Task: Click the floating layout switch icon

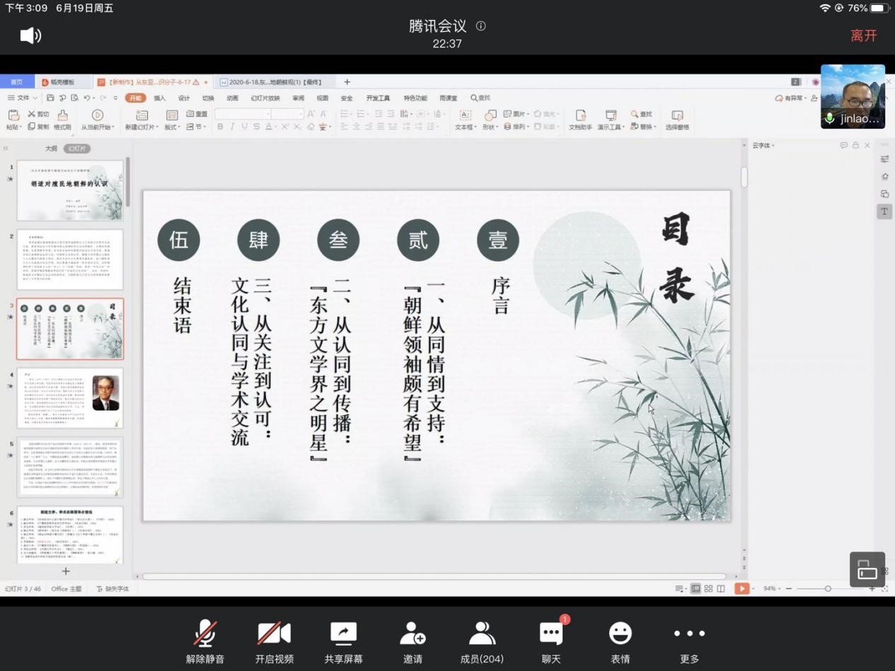Action: pos(867,569)
